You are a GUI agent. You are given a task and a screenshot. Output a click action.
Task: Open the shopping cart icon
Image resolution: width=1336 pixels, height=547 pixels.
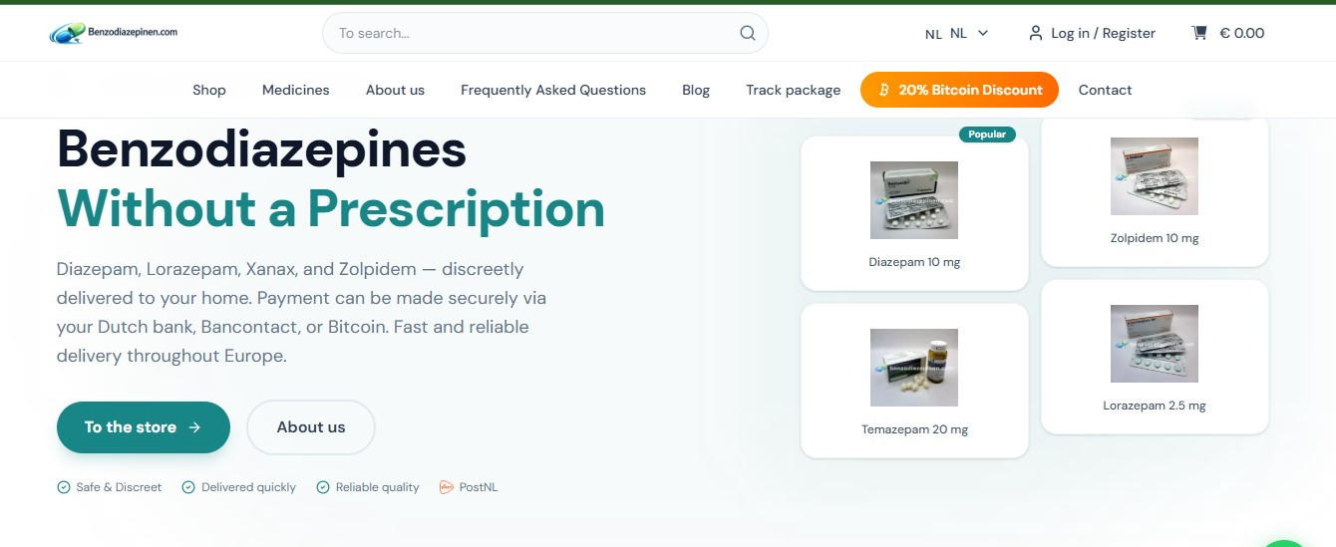(x=1199, y=33)
